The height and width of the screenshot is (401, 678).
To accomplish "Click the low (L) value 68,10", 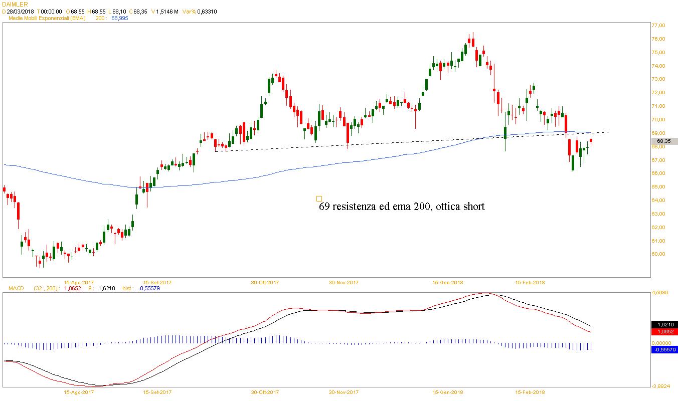I will [119, 11].
